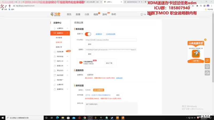Open Microsoft Edge from the taskbar

pos(57,118)
